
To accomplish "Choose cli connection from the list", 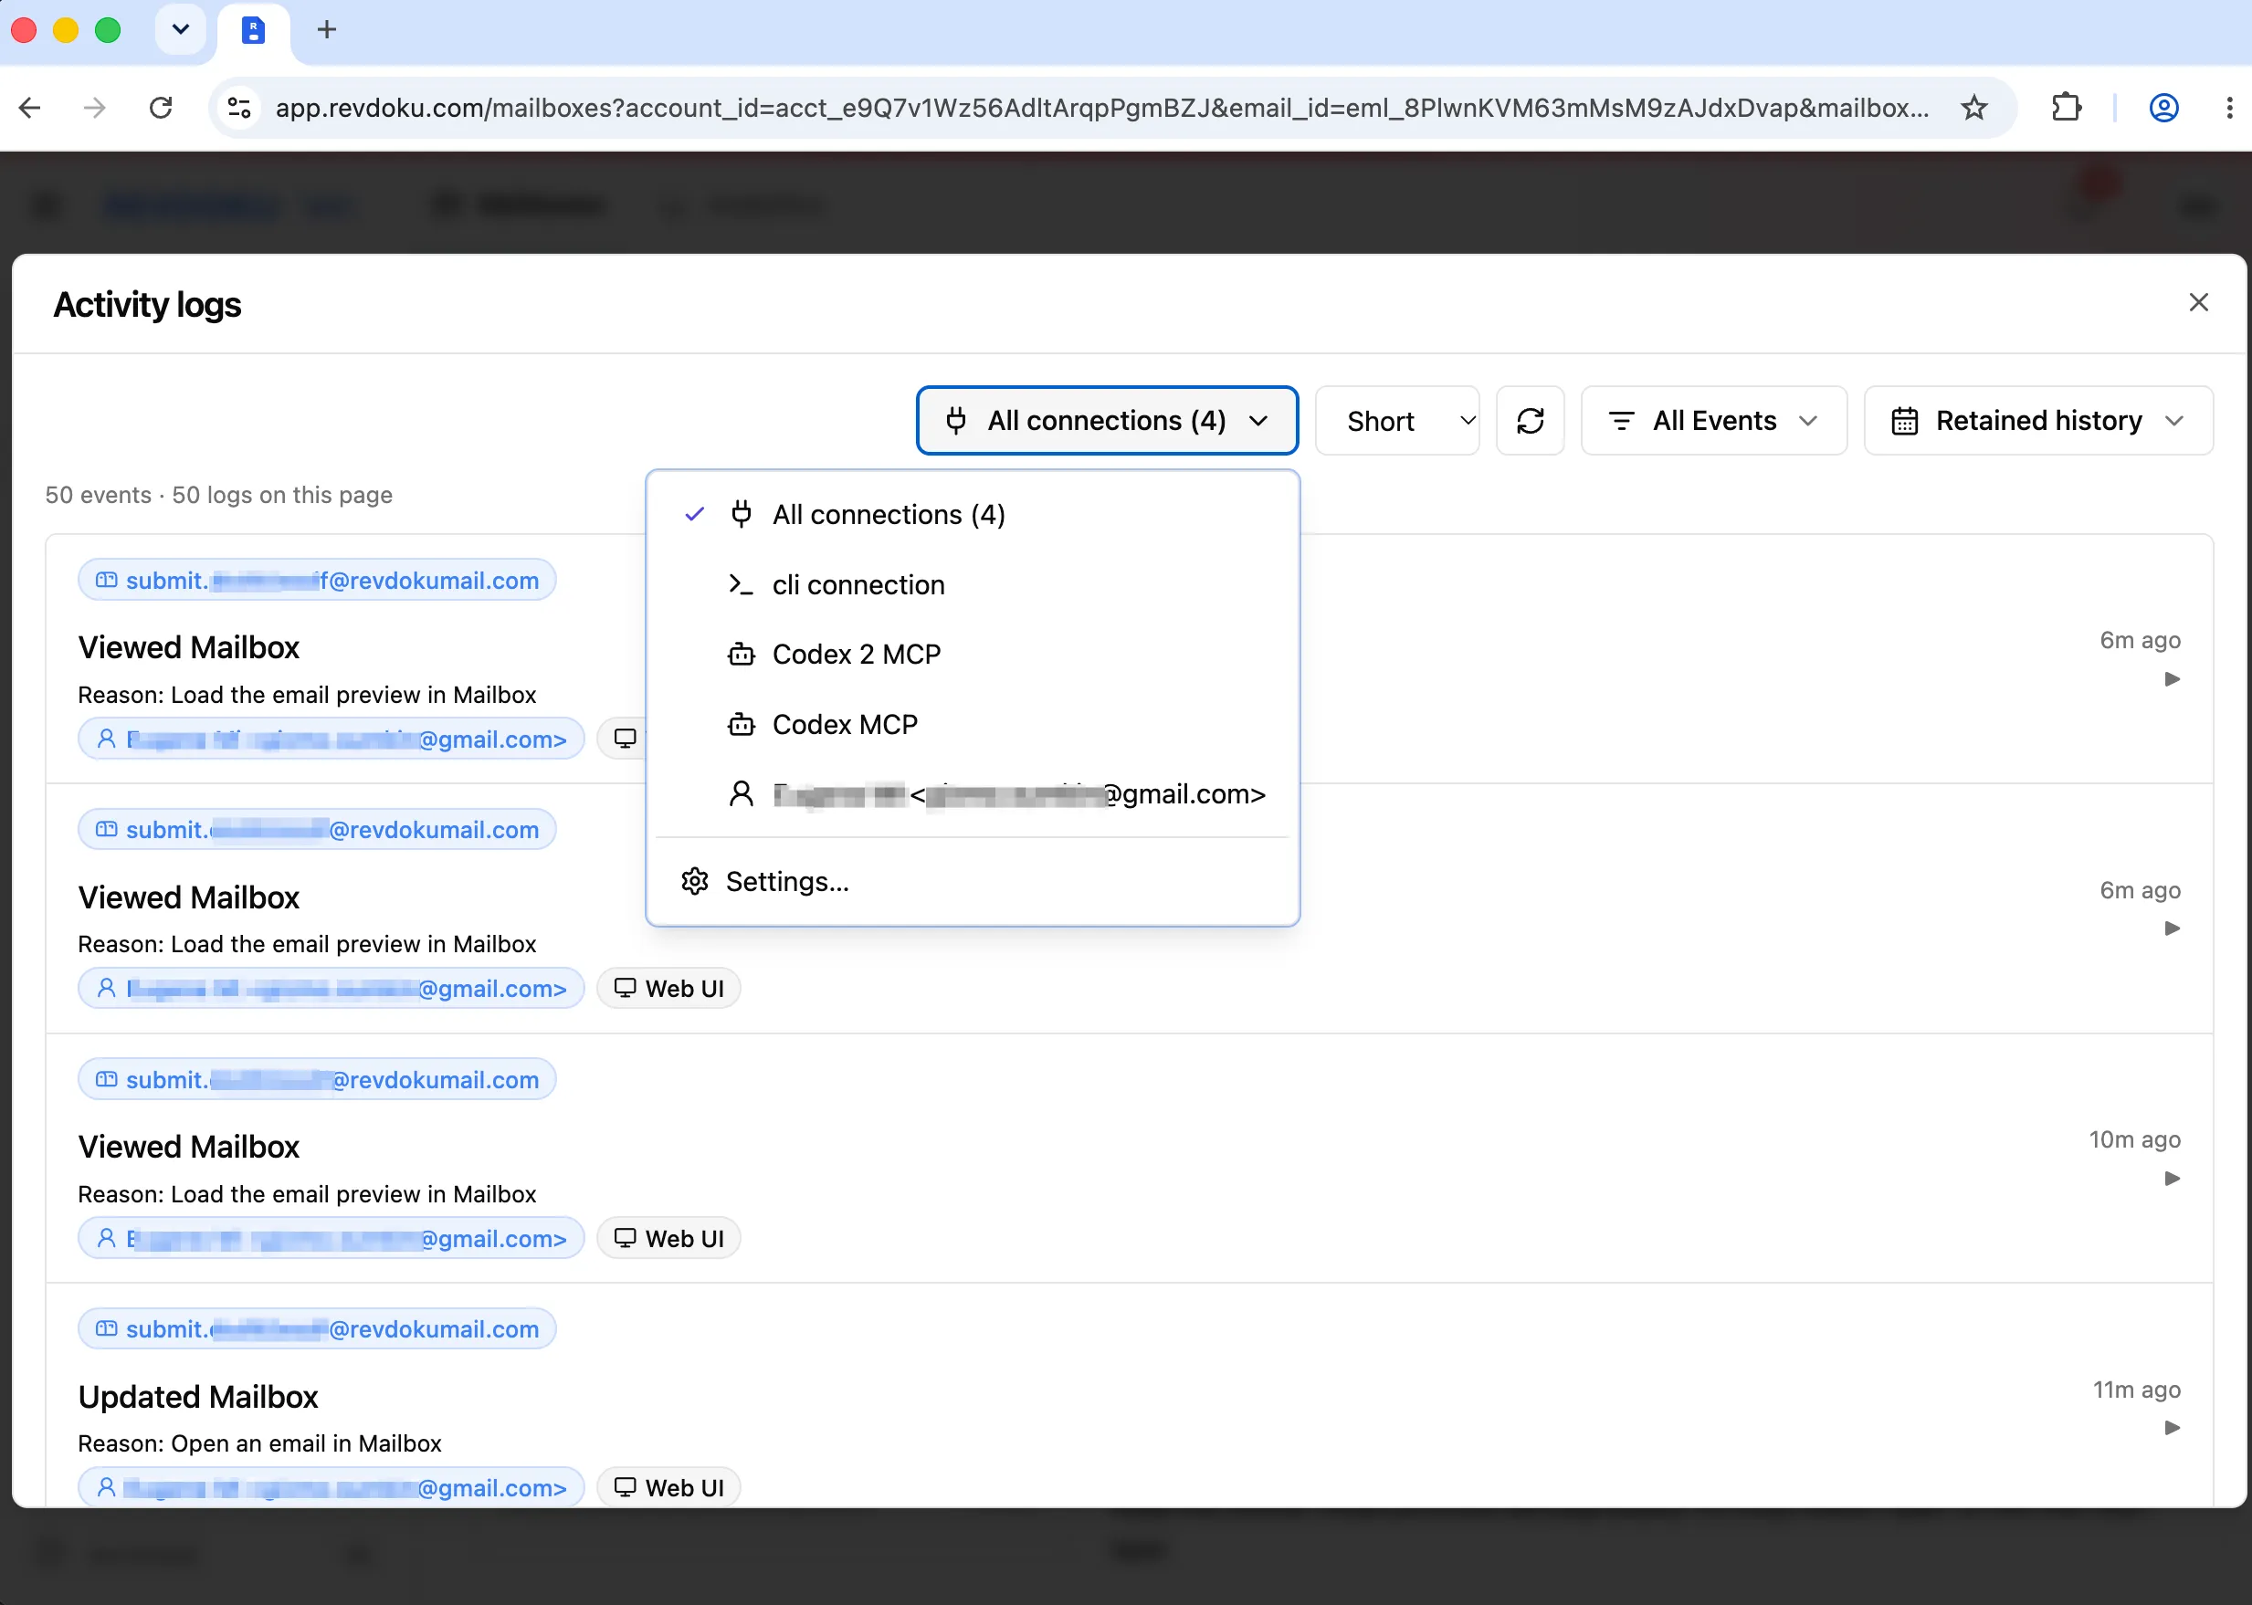I will tap(972, 585).
